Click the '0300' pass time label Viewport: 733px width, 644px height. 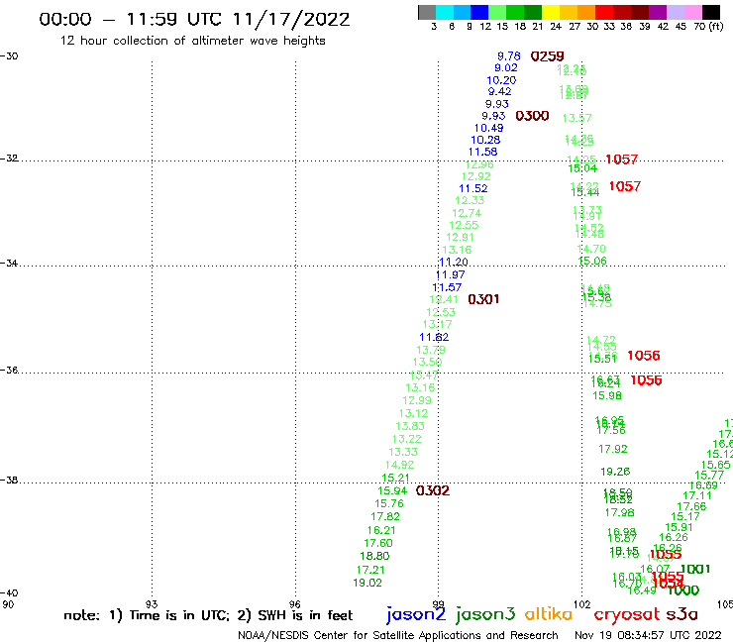[532, 116]
